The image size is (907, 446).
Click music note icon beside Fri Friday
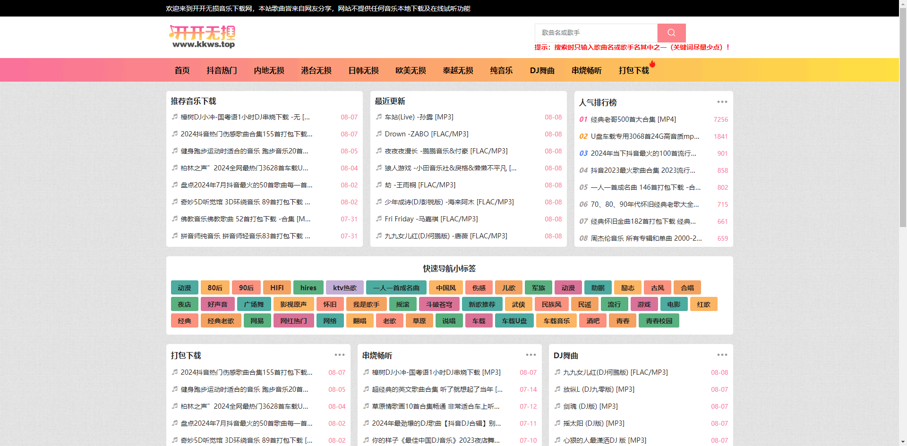pyautogui.click(x=379, y=219)
